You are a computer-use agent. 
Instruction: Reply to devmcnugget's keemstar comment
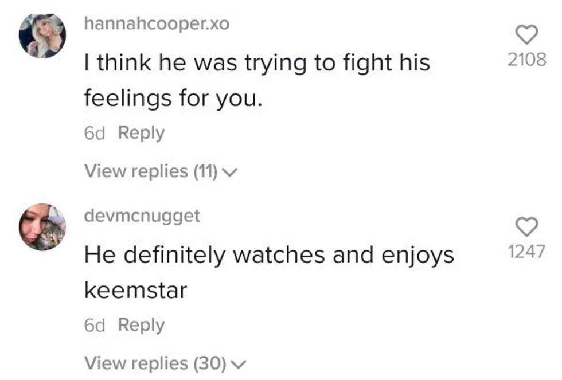pyautogui.click(x=141, y=325)
